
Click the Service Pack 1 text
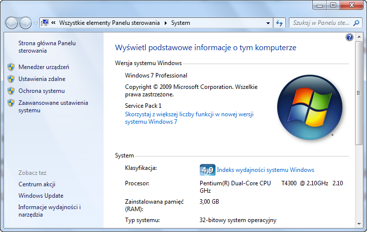[x=143, y=106]
